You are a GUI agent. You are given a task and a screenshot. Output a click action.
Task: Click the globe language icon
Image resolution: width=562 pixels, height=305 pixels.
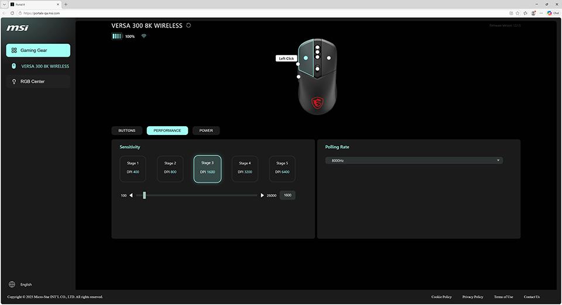point(12,285)
